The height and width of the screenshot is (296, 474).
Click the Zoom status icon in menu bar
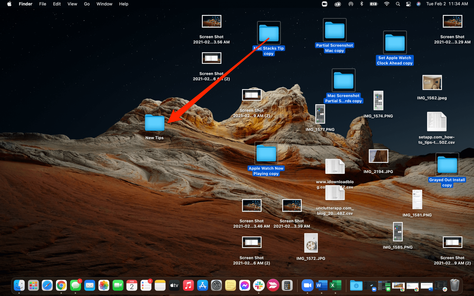(x=325, y=4)
